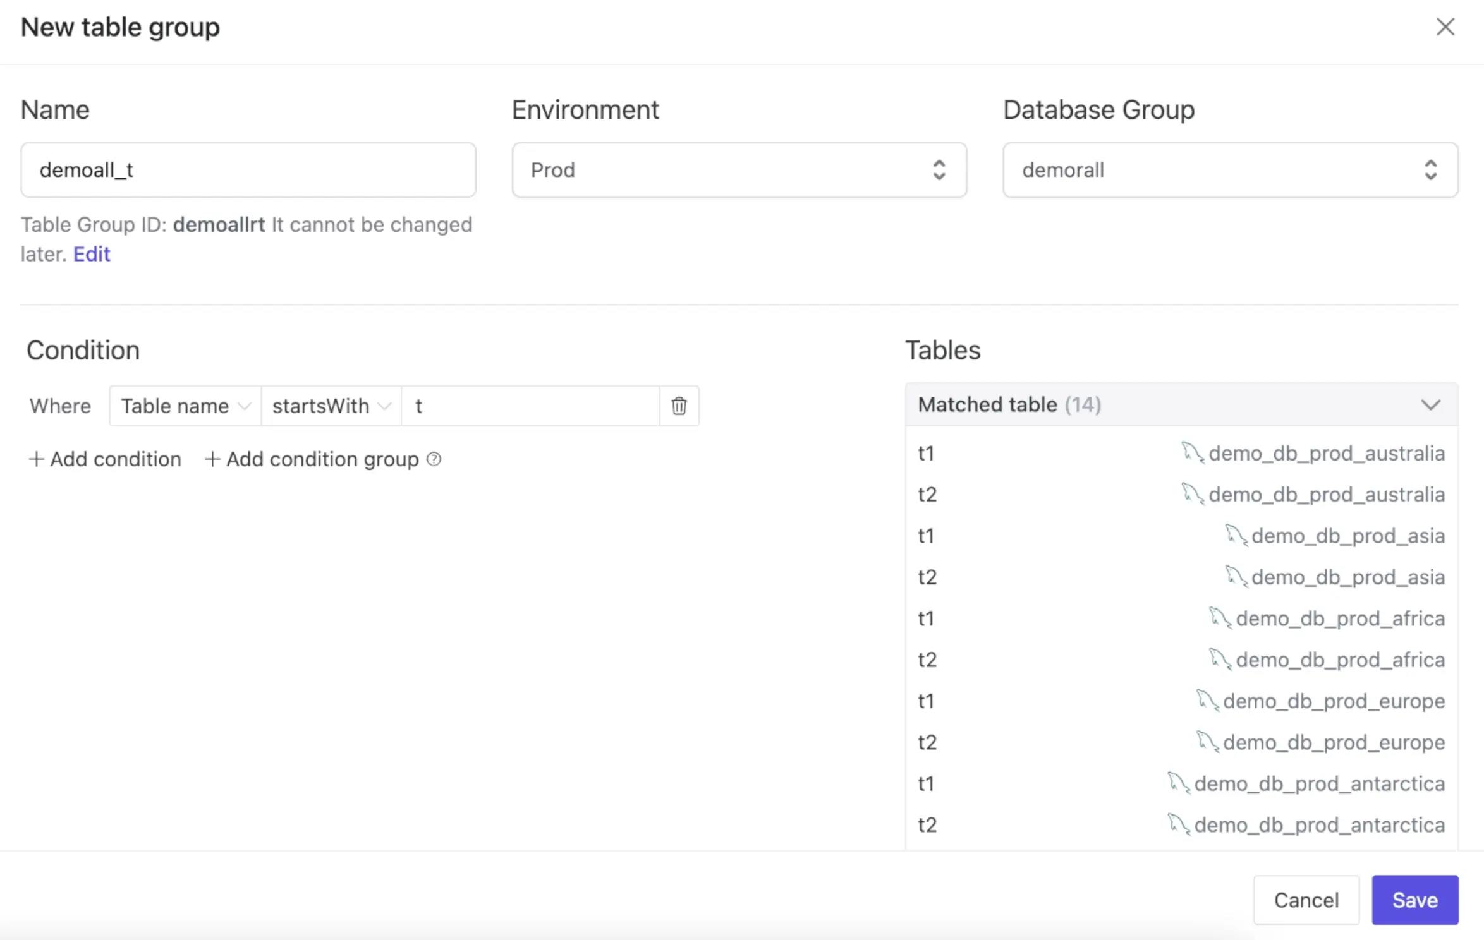Click MySQL icon beside t2 demo_db_prod_europe

click(x=1208, y=742)
